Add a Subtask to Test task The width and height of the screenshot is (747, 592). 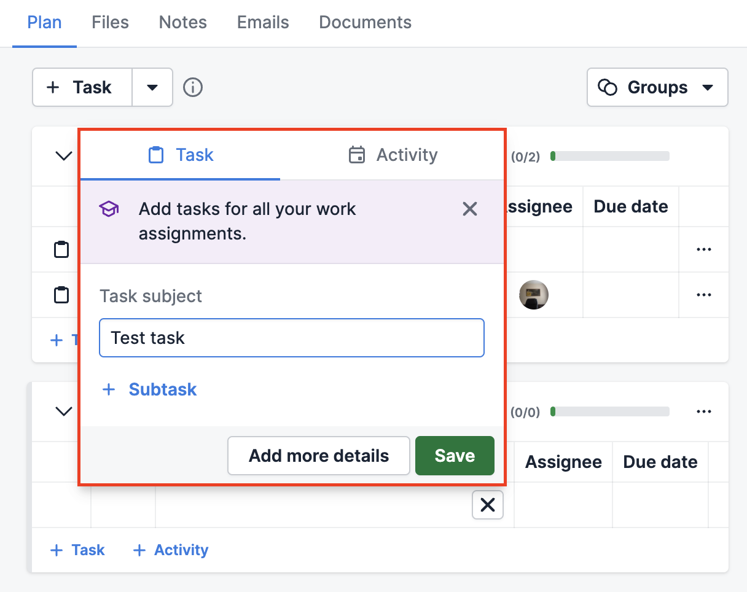[149, 389]
